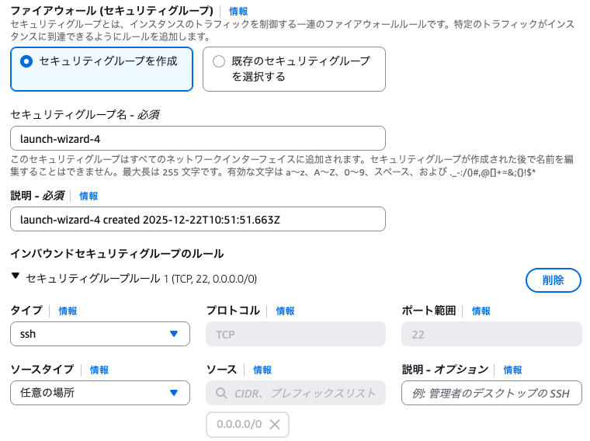The height and width of the screenshot is (441, 590).
Task: Open 情報 link beside 説明 - 必須
Action: (x=88, y=196)
